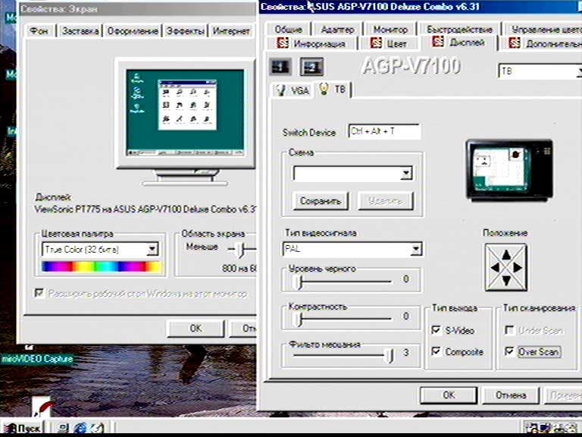Open the Пуск start button
Viewport: 582px width, 437px height.
[22, 428]
